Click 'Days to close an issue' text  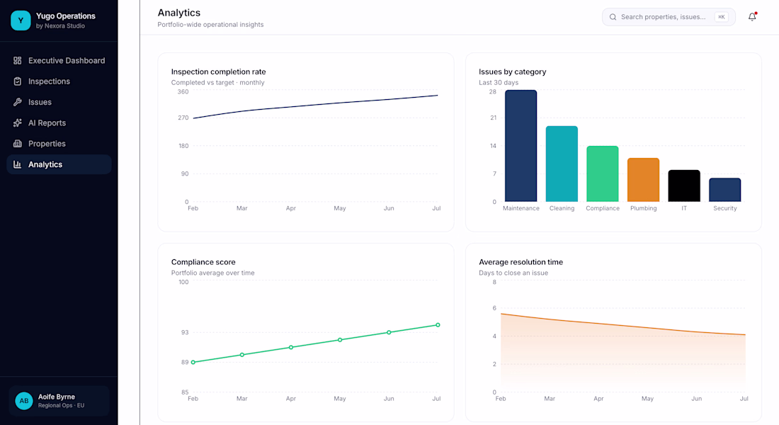513,273
